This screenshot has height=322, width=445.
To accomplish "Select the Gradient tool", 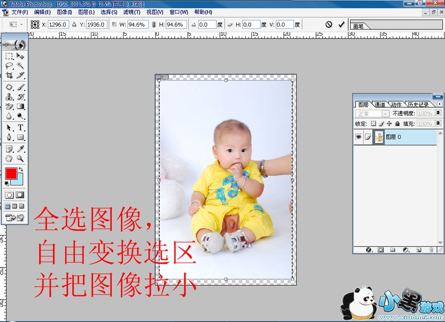I will pyautogui.click(x=20, y=107).
